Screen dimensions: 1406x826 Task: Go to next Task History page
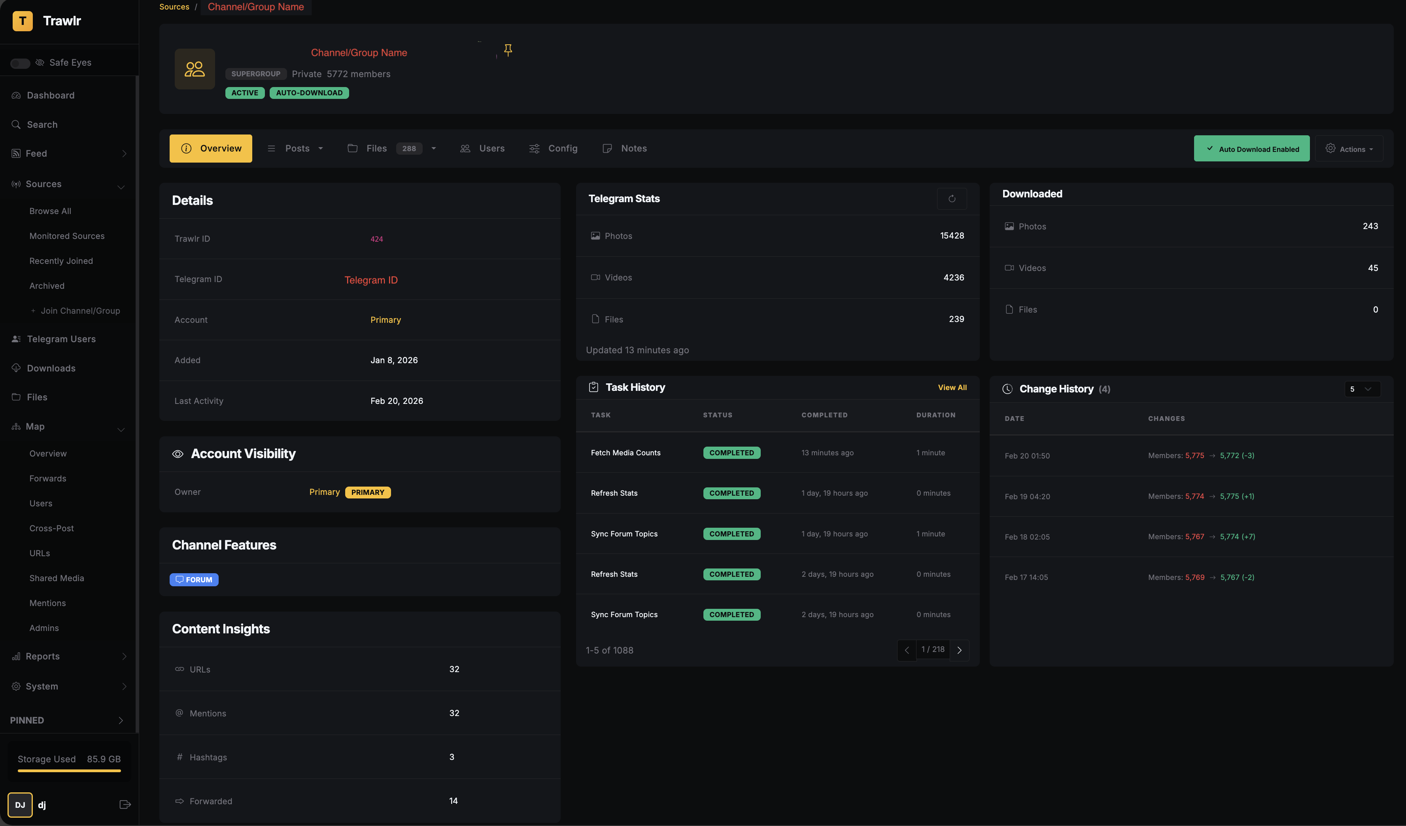point(959,650)
